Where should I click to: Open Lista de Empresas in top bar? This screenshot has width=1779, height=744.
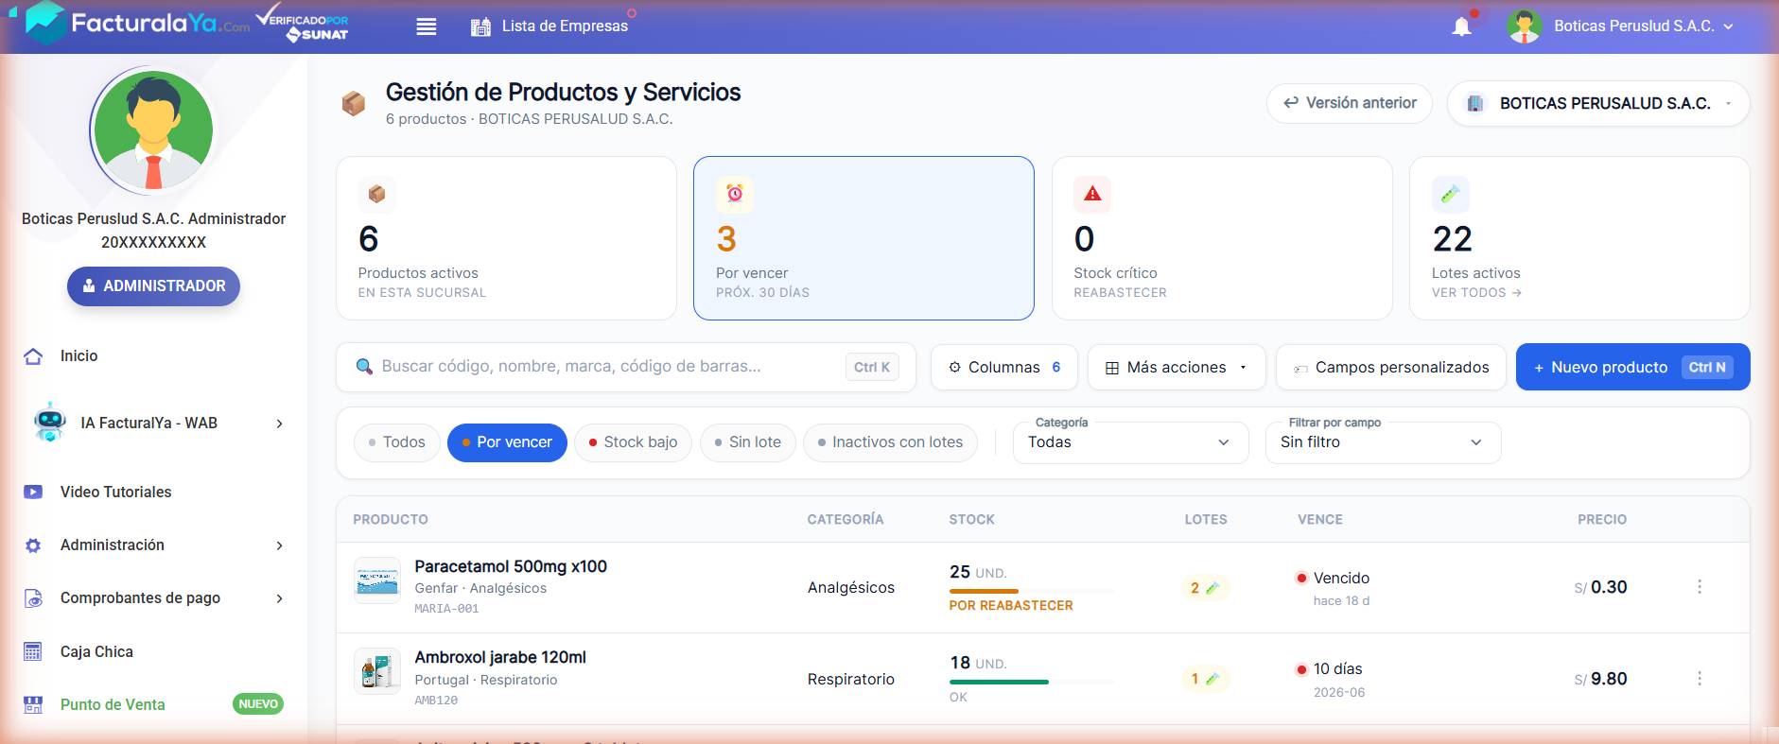pyautogui.click(x=565, y=26)
